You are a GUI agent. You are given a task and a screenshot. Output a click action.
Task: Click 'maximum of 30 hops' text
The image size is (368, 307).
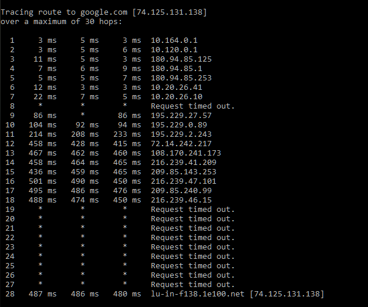(x=77, y=22)
